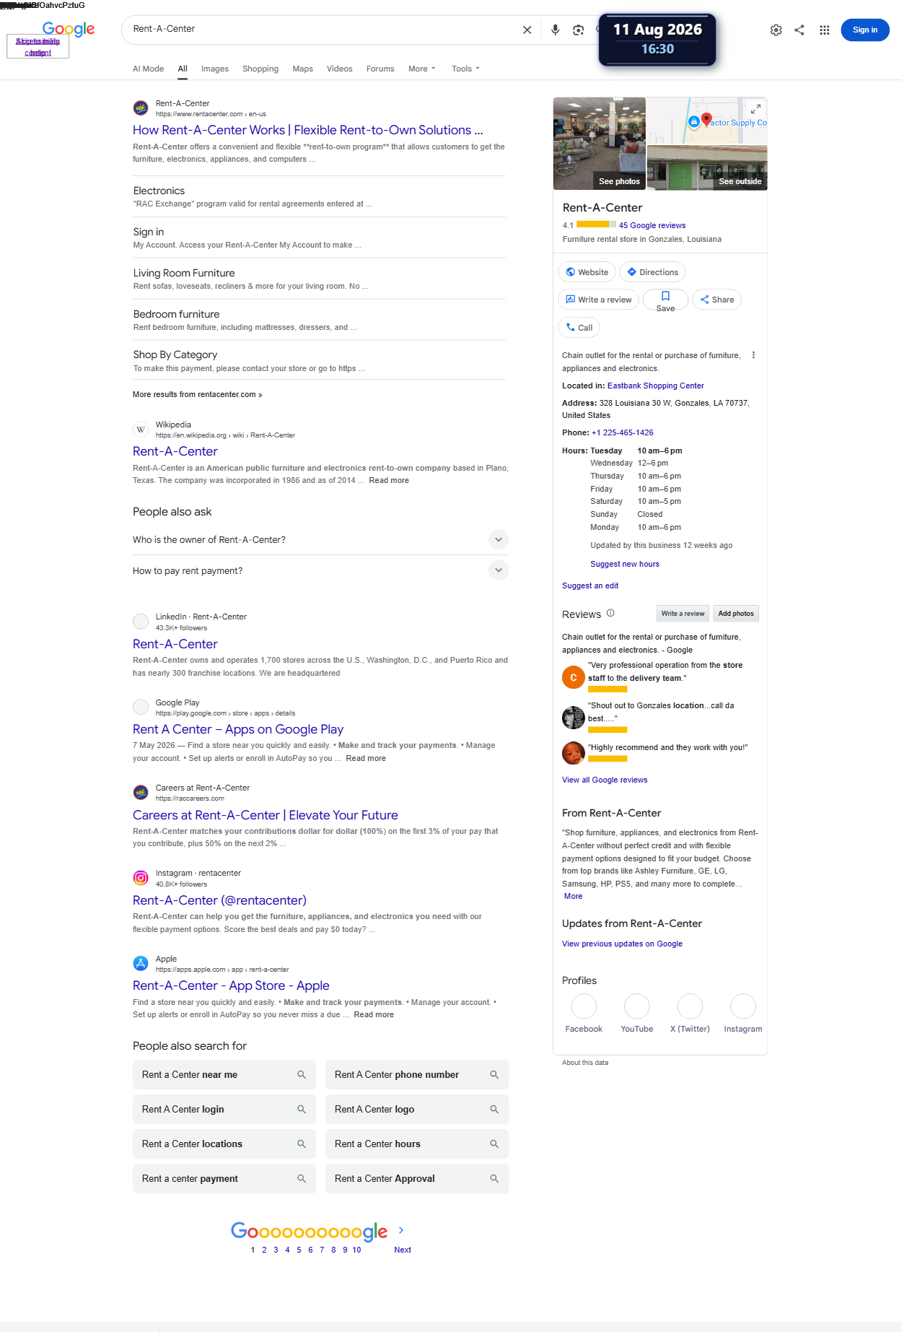Switch to the Maps tab

coord(302,69)
